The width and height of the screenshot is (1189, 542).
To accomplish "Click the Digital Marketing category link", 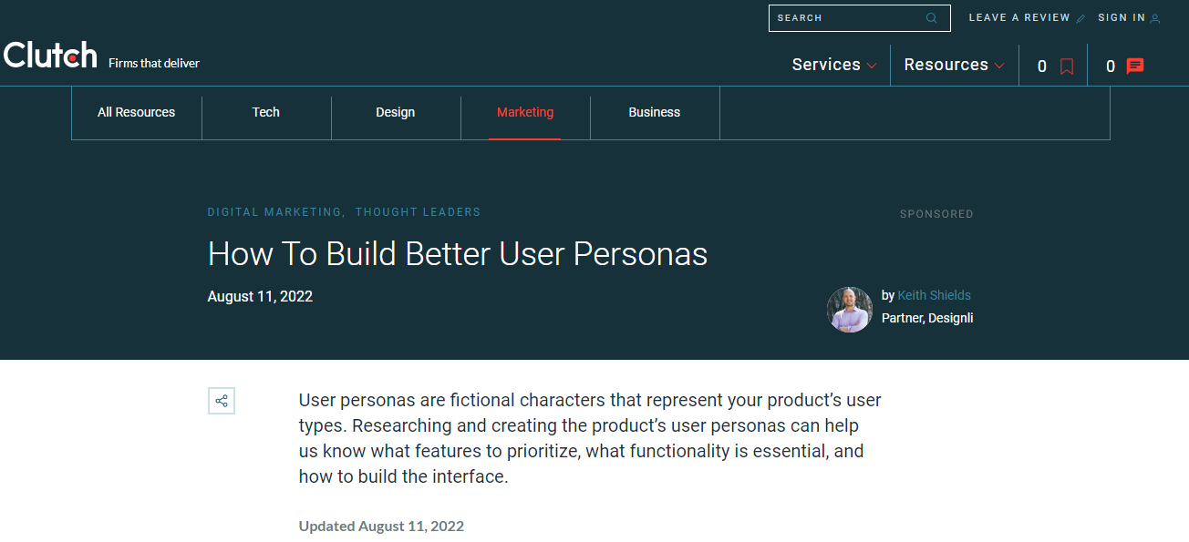I will pos(274,212).
